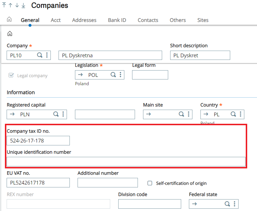Open actions menu for Company field

pyautogui.click(x=47, y=55)
